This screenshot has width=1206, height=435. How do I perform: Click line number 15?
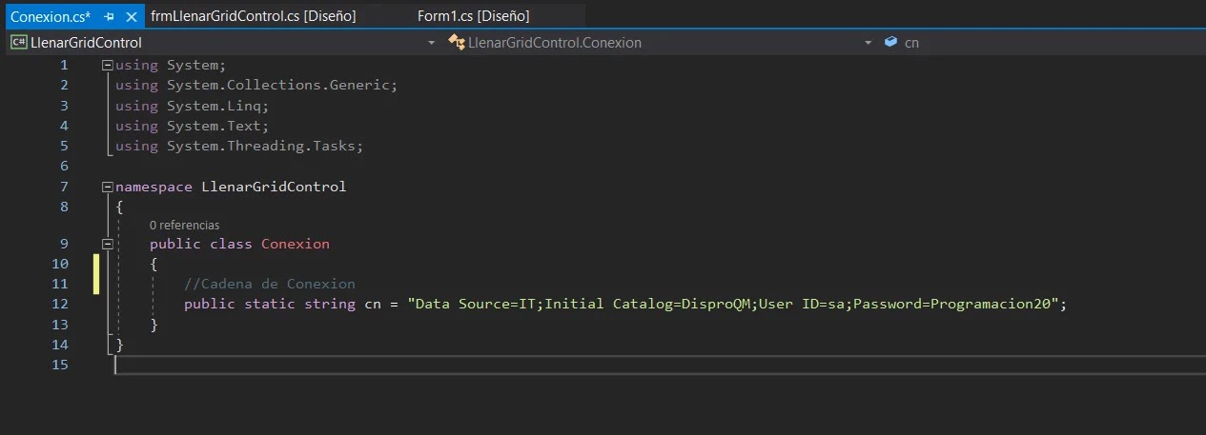[59, 365]
